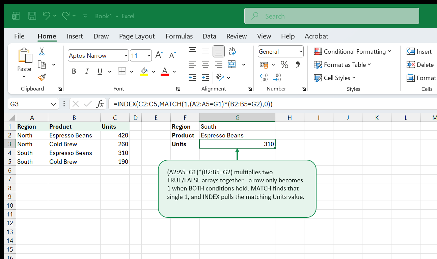Click the Wrap Text icon

pos(232,51)
